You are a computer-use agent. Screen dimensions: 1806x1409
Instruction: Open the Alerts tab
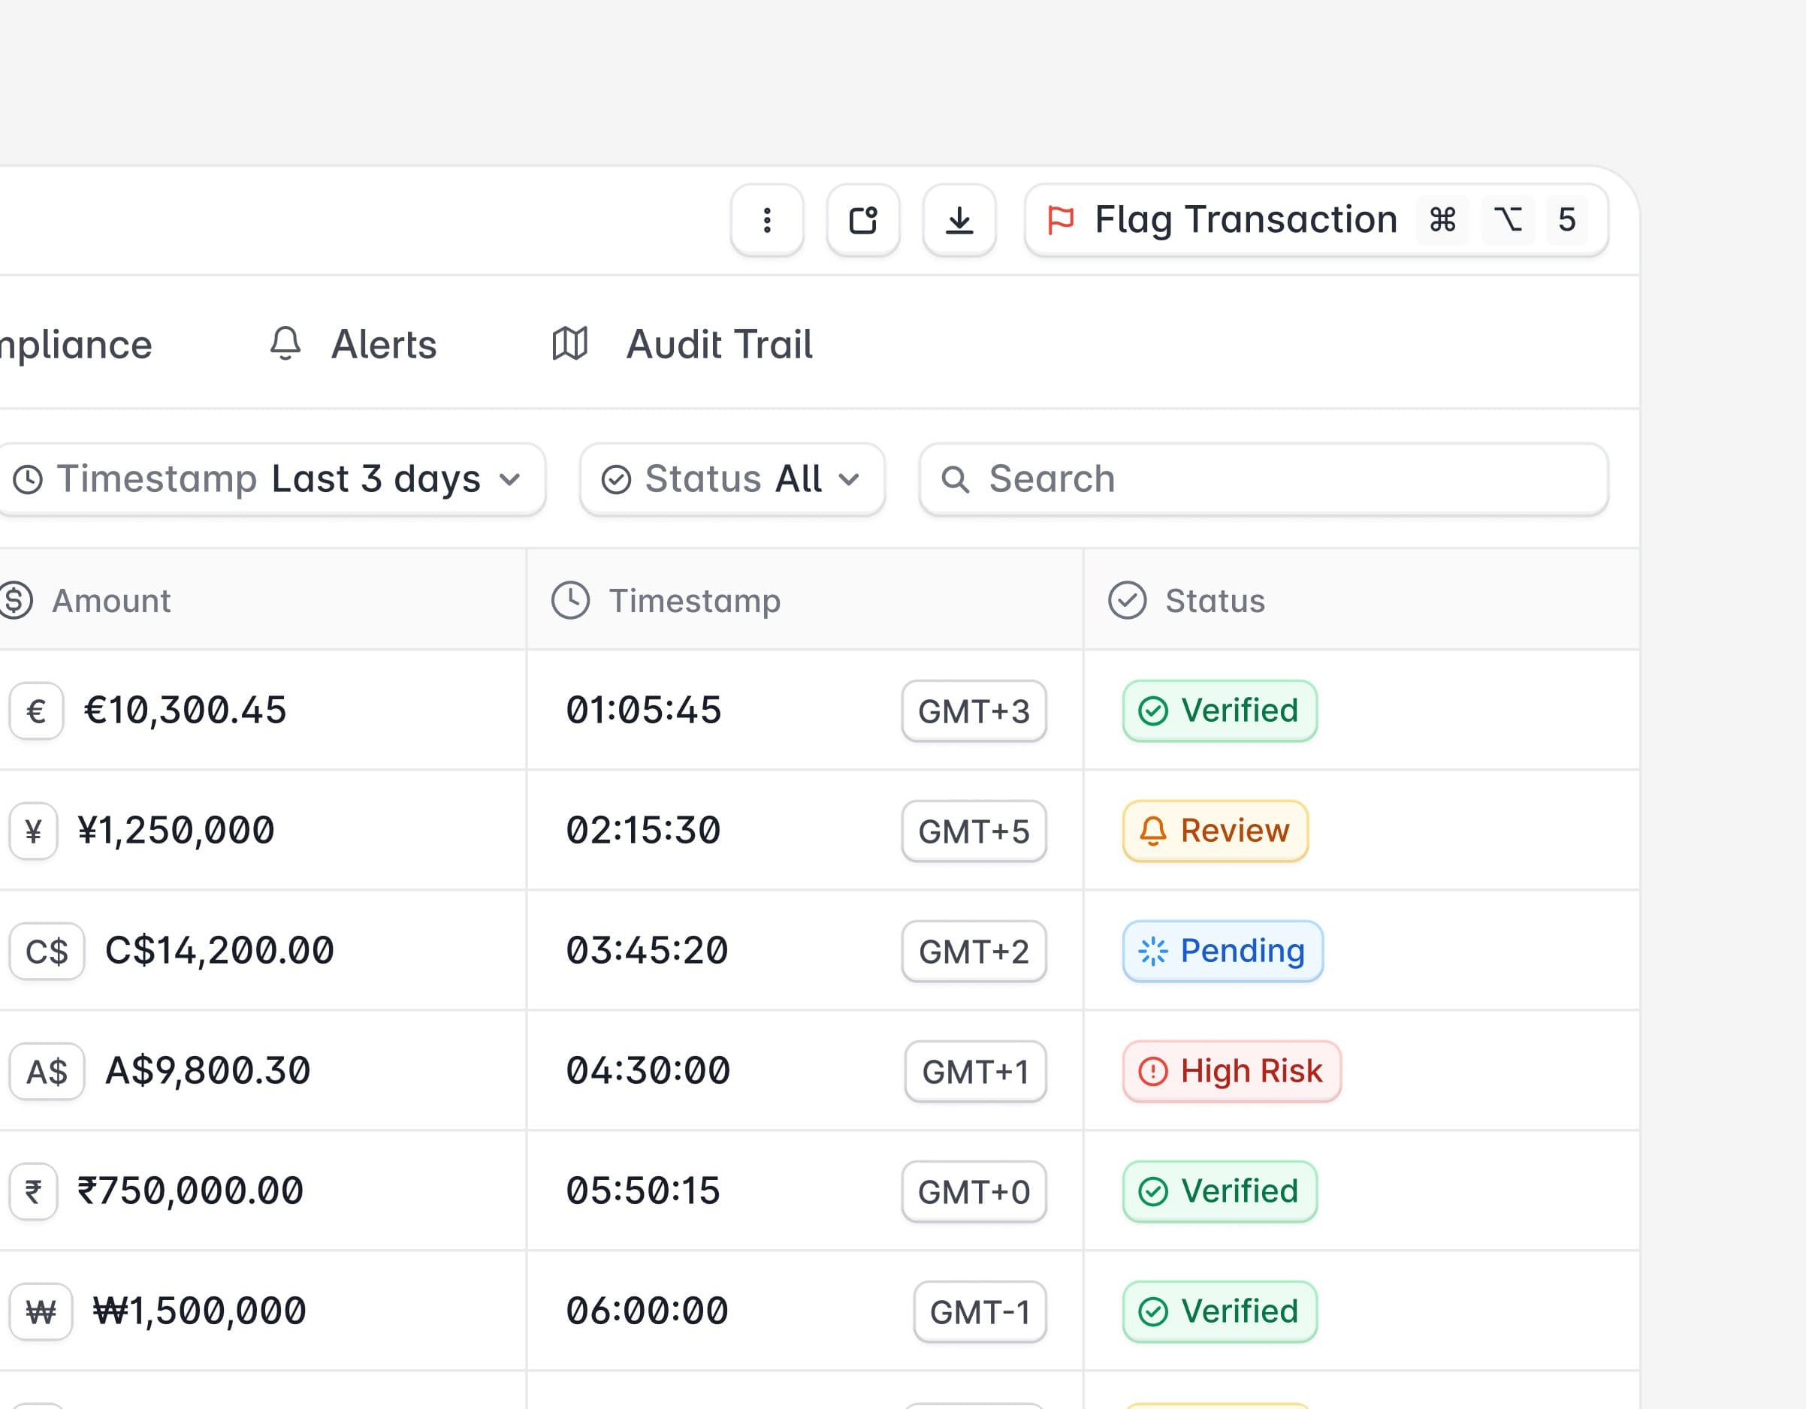(353, 344)
